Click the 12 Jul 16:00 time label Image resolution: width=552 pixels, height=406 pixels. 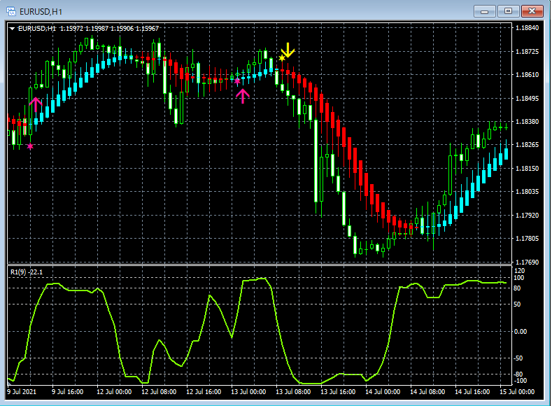(204, 391)
